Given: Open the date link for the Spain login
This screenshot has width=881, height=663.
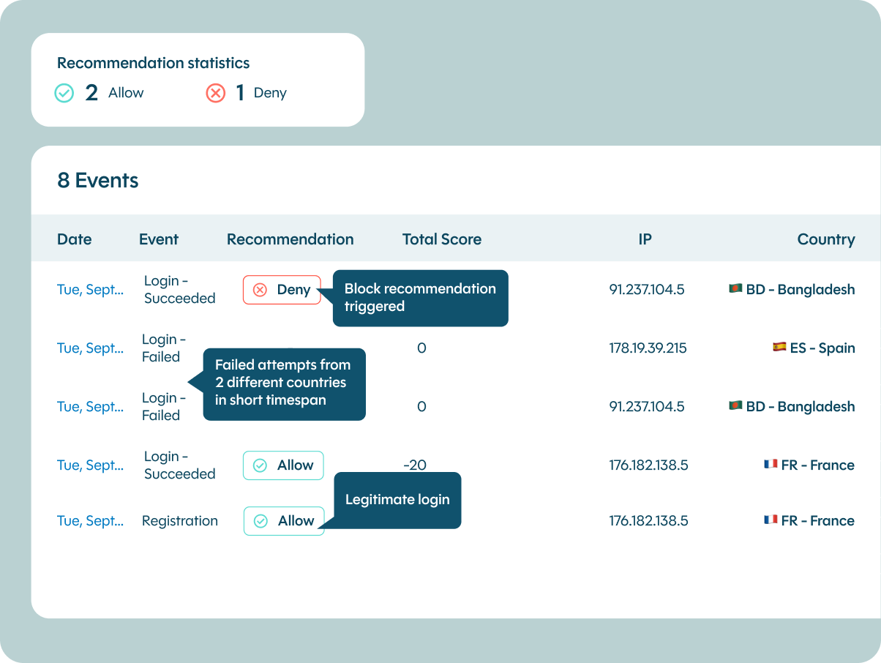Looking at the screenshot, I should click(90, 348).
